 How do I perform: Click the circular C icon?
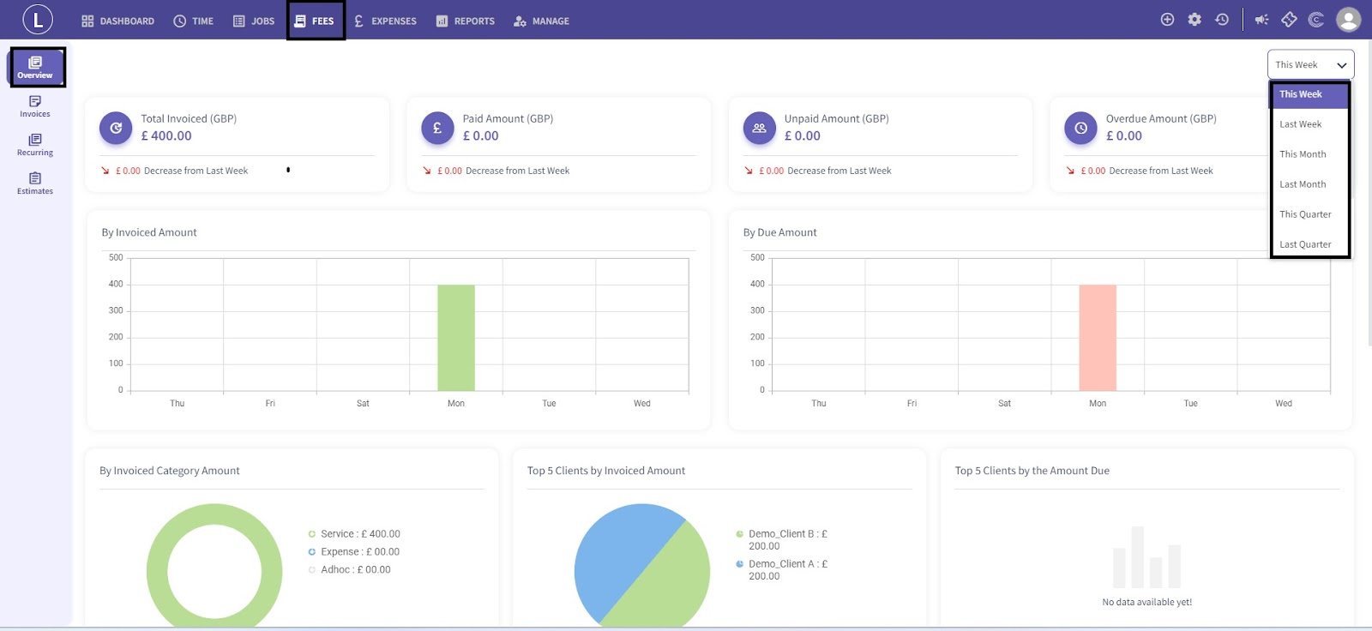tap(1316, 20)
